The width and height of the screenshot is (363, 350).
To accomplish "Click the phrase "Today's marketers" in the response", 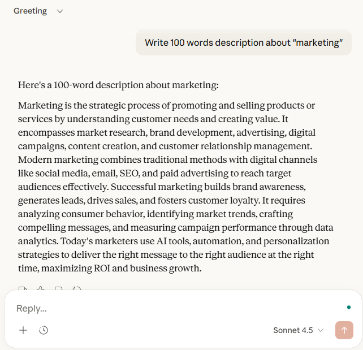I will pyautogui.click(x=55, y=241).
